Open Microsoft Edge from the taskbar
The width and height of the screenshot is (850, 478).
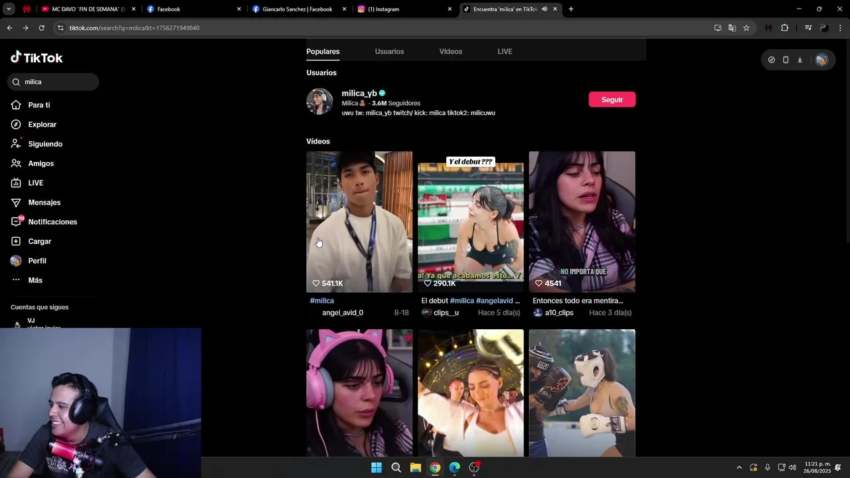[454, 467]
